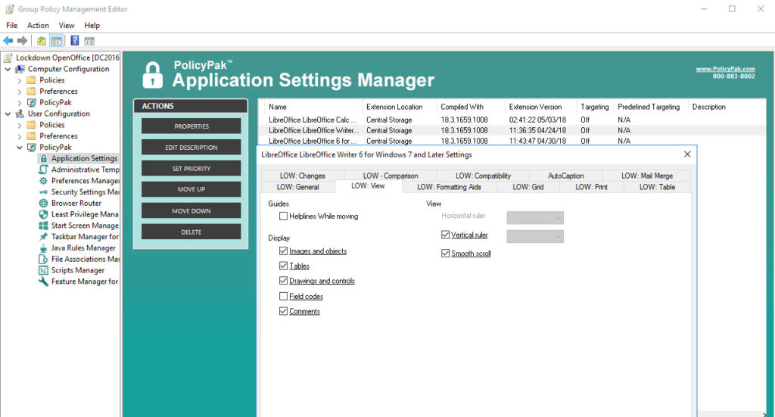This screenshot has height=417, width=775.
Task: Expand Policies under User Configuration
Action: click(x=20, y=125)
